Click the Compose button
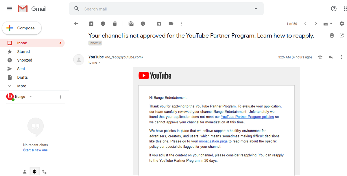Screen dimensions: 347x176 pyautogui.click(x=22, y=28)
